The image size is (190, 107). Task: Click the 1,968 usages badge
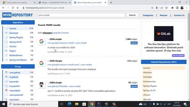click(131, 39)
